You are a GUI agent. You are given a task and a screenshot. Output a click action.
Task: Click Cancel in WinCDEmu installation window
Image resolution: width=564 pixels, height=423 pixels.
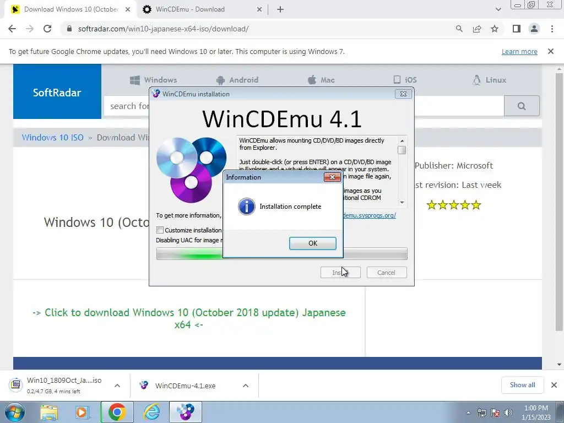tap(387, 273)
